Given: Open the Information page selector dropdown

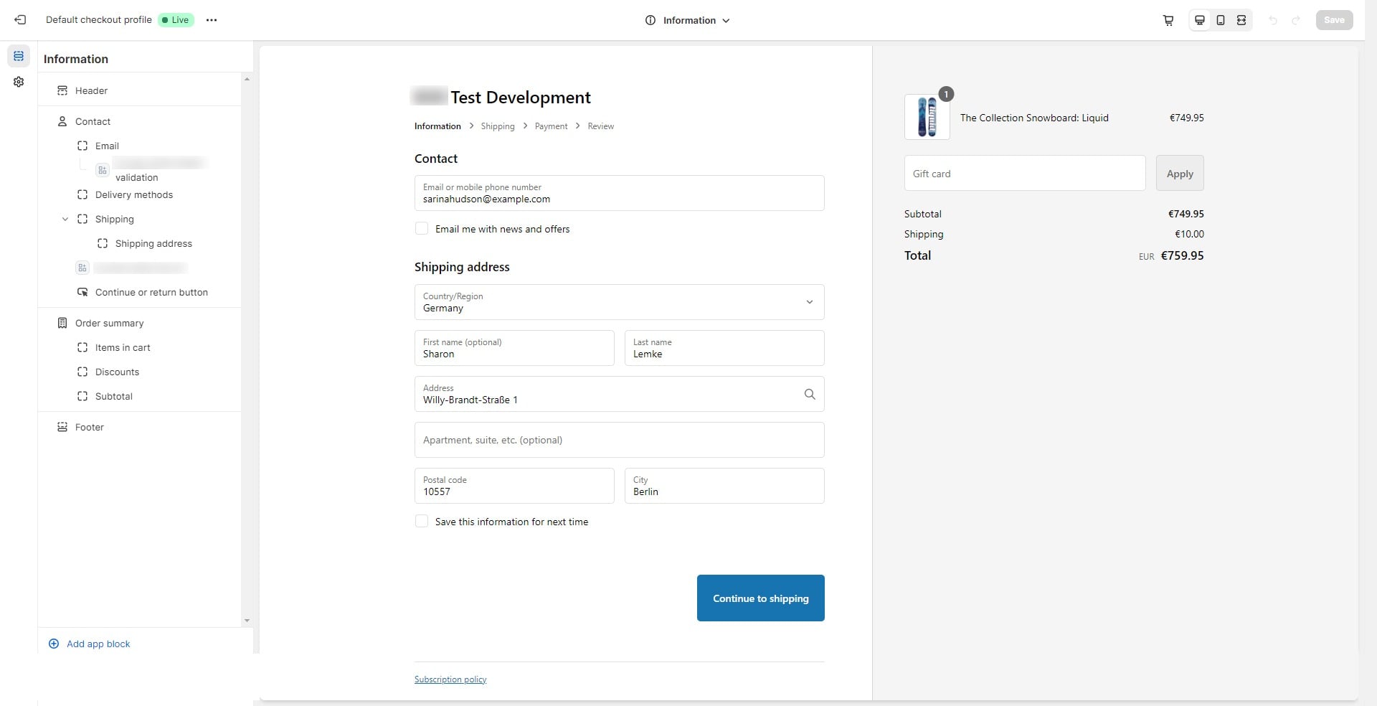Looking at the screenshot, I should pyautogui.click(x=687, y=20).
